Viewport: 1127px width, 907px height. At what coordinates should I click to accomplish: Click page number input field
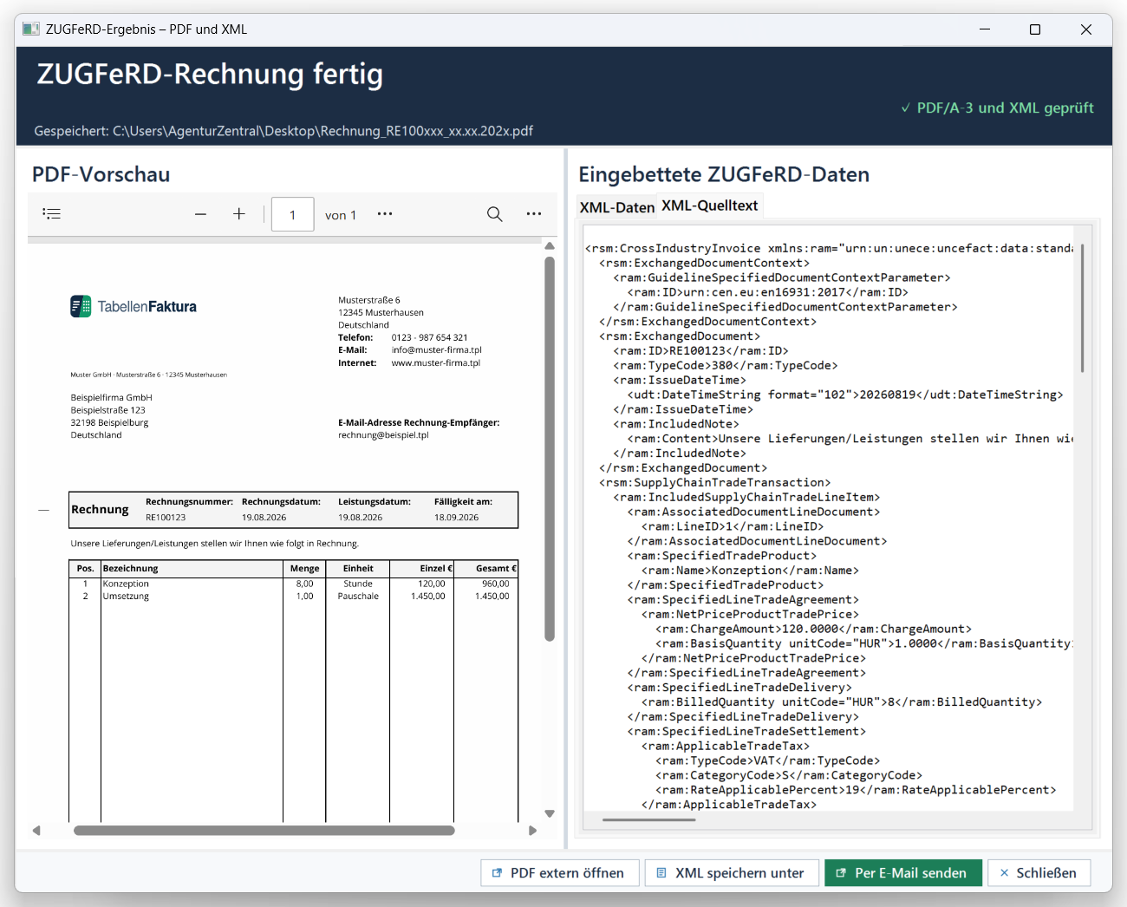pos(292,214)
